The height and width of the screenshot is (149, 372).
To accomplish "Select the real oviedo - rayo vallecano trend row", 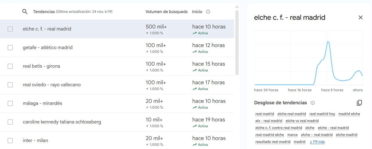I will 117,85.
